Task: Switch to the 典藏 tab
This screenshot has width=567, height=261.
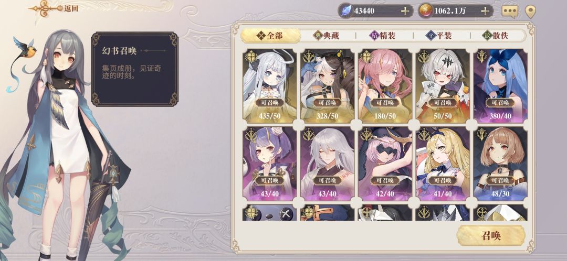Action: 327,36
